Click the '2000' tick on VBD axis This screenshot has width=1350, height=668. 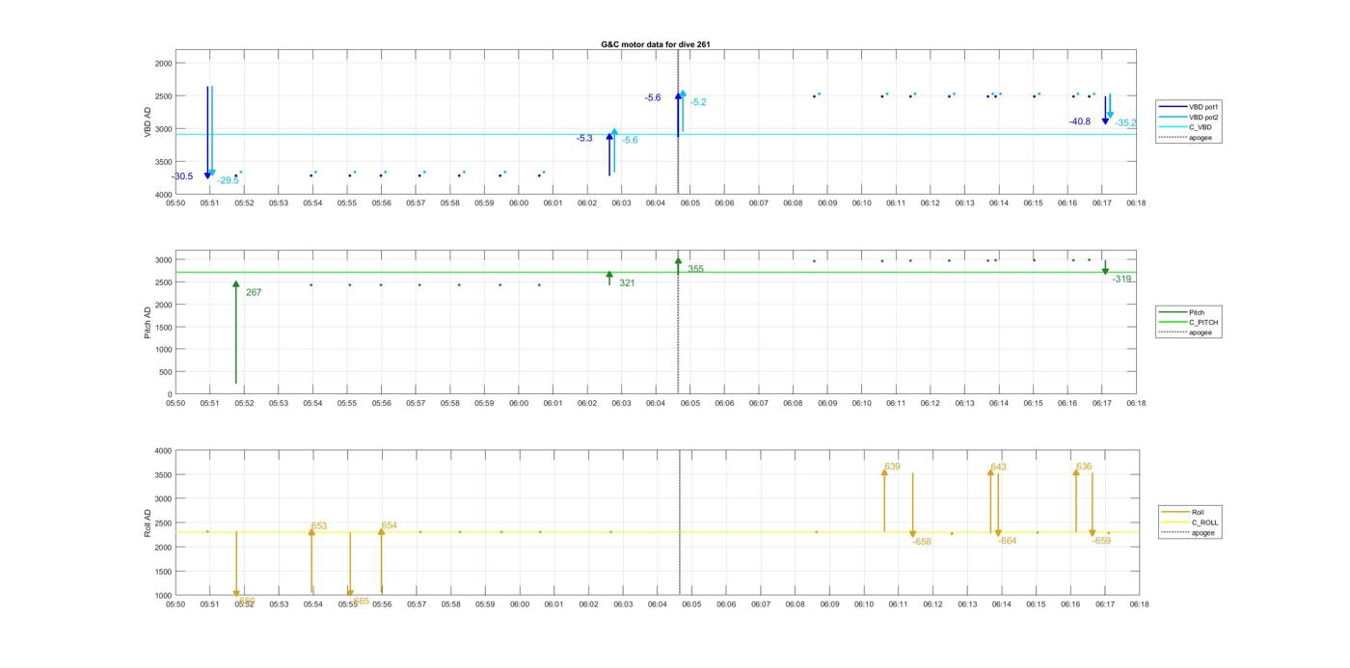[163, 64]
